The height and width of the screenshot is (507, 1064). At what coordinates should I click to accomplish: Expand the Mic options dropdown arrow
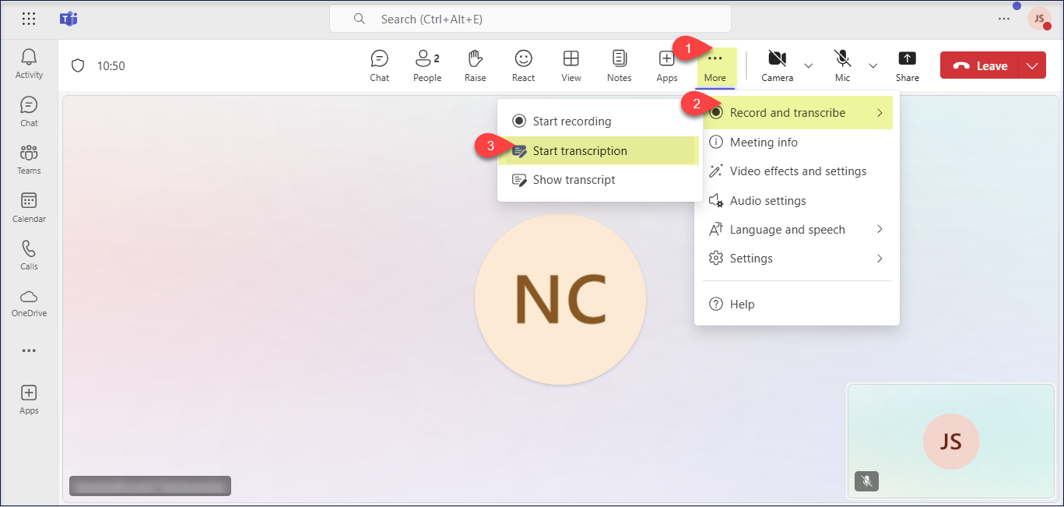click(x=873, y=65)
